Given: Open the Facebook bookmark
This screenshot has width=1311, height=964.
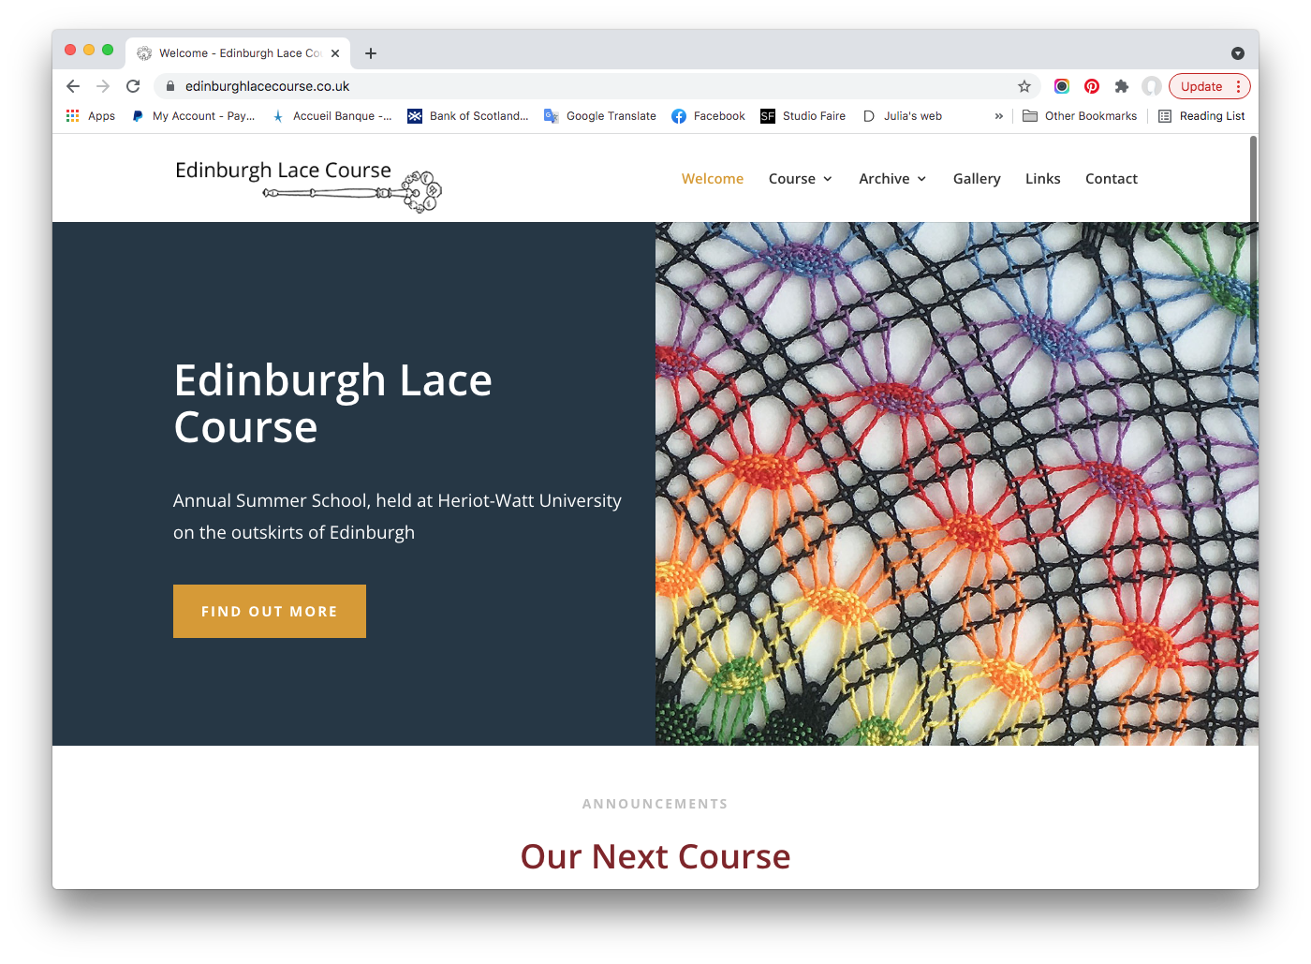Looking at the screenshot, I should [x=709, y=116].
